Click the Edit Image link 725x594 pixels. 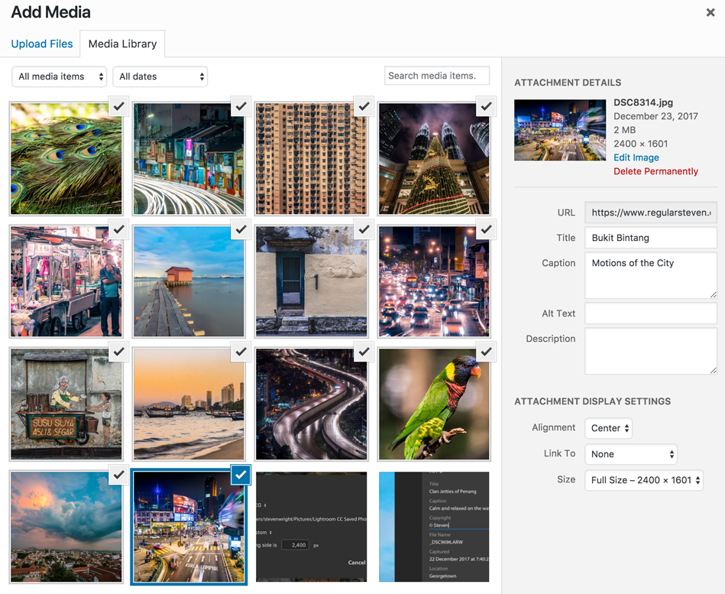pyautogui.click(x=636, y=157)
